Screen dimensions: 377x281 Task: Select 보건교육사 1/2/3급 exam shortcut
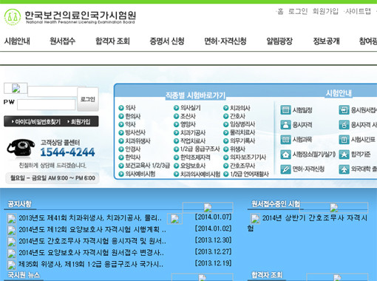click(147, 166)
